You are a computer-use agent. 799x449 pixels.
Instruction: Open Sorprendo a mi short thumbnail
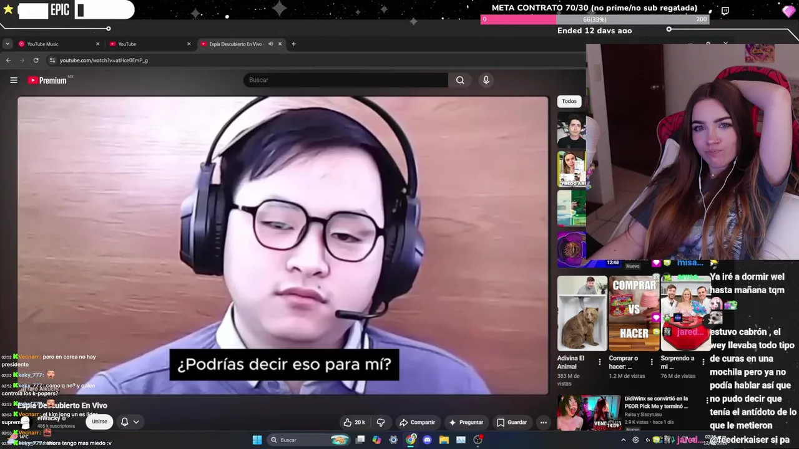coord(685,313)
